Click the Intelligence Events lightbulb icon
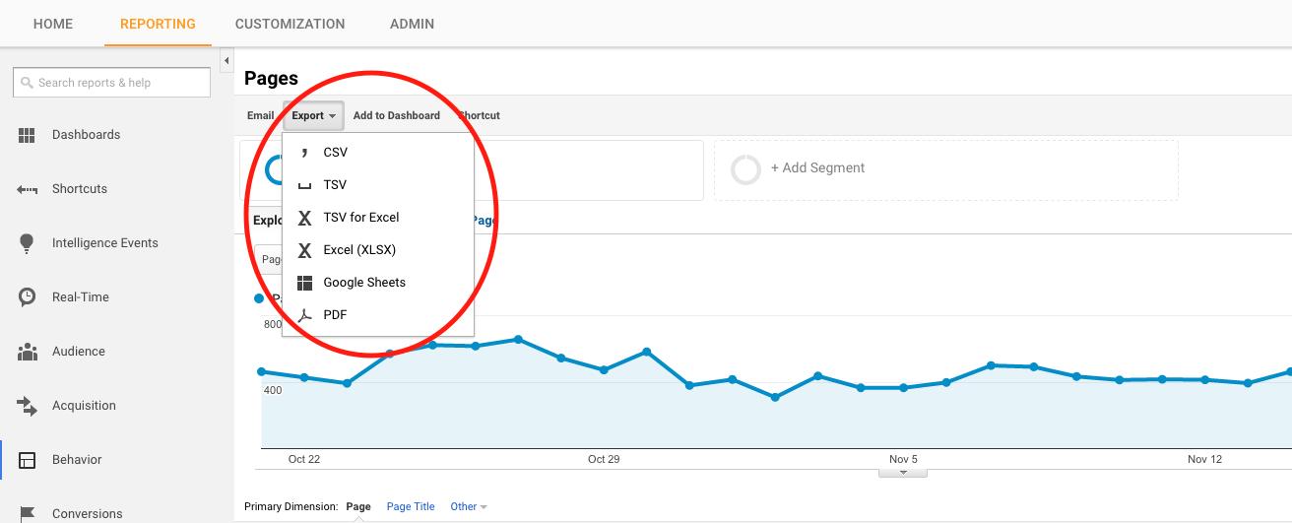 click(x=28, y=243)
